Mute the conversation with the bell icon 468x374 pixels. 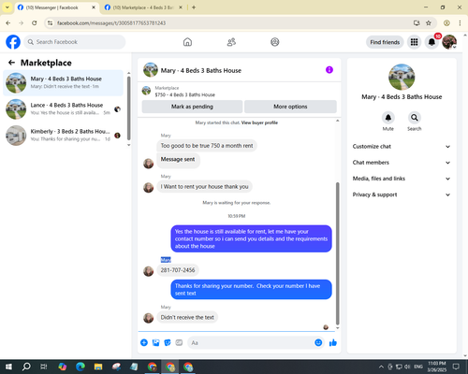(x=388, y=118)
